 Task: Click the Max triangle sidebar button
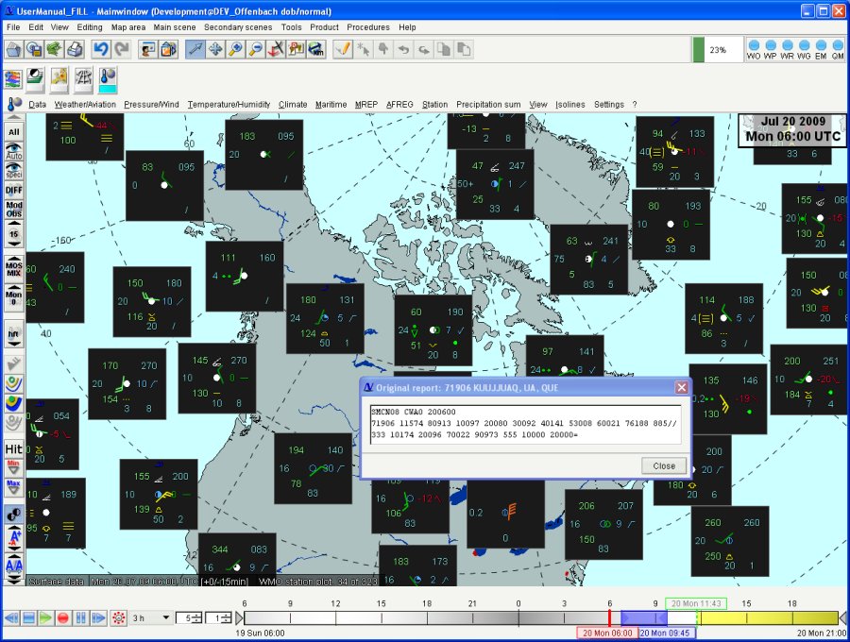[x=13, y=487]
